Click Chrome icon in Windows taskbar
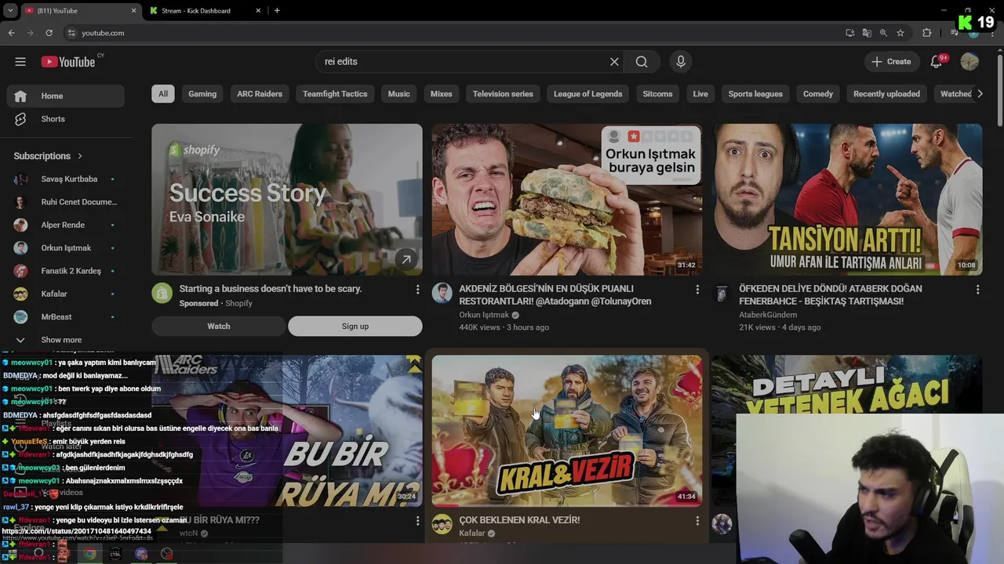The height and width of the screenshot is (564, 1004). click(90, 554)
